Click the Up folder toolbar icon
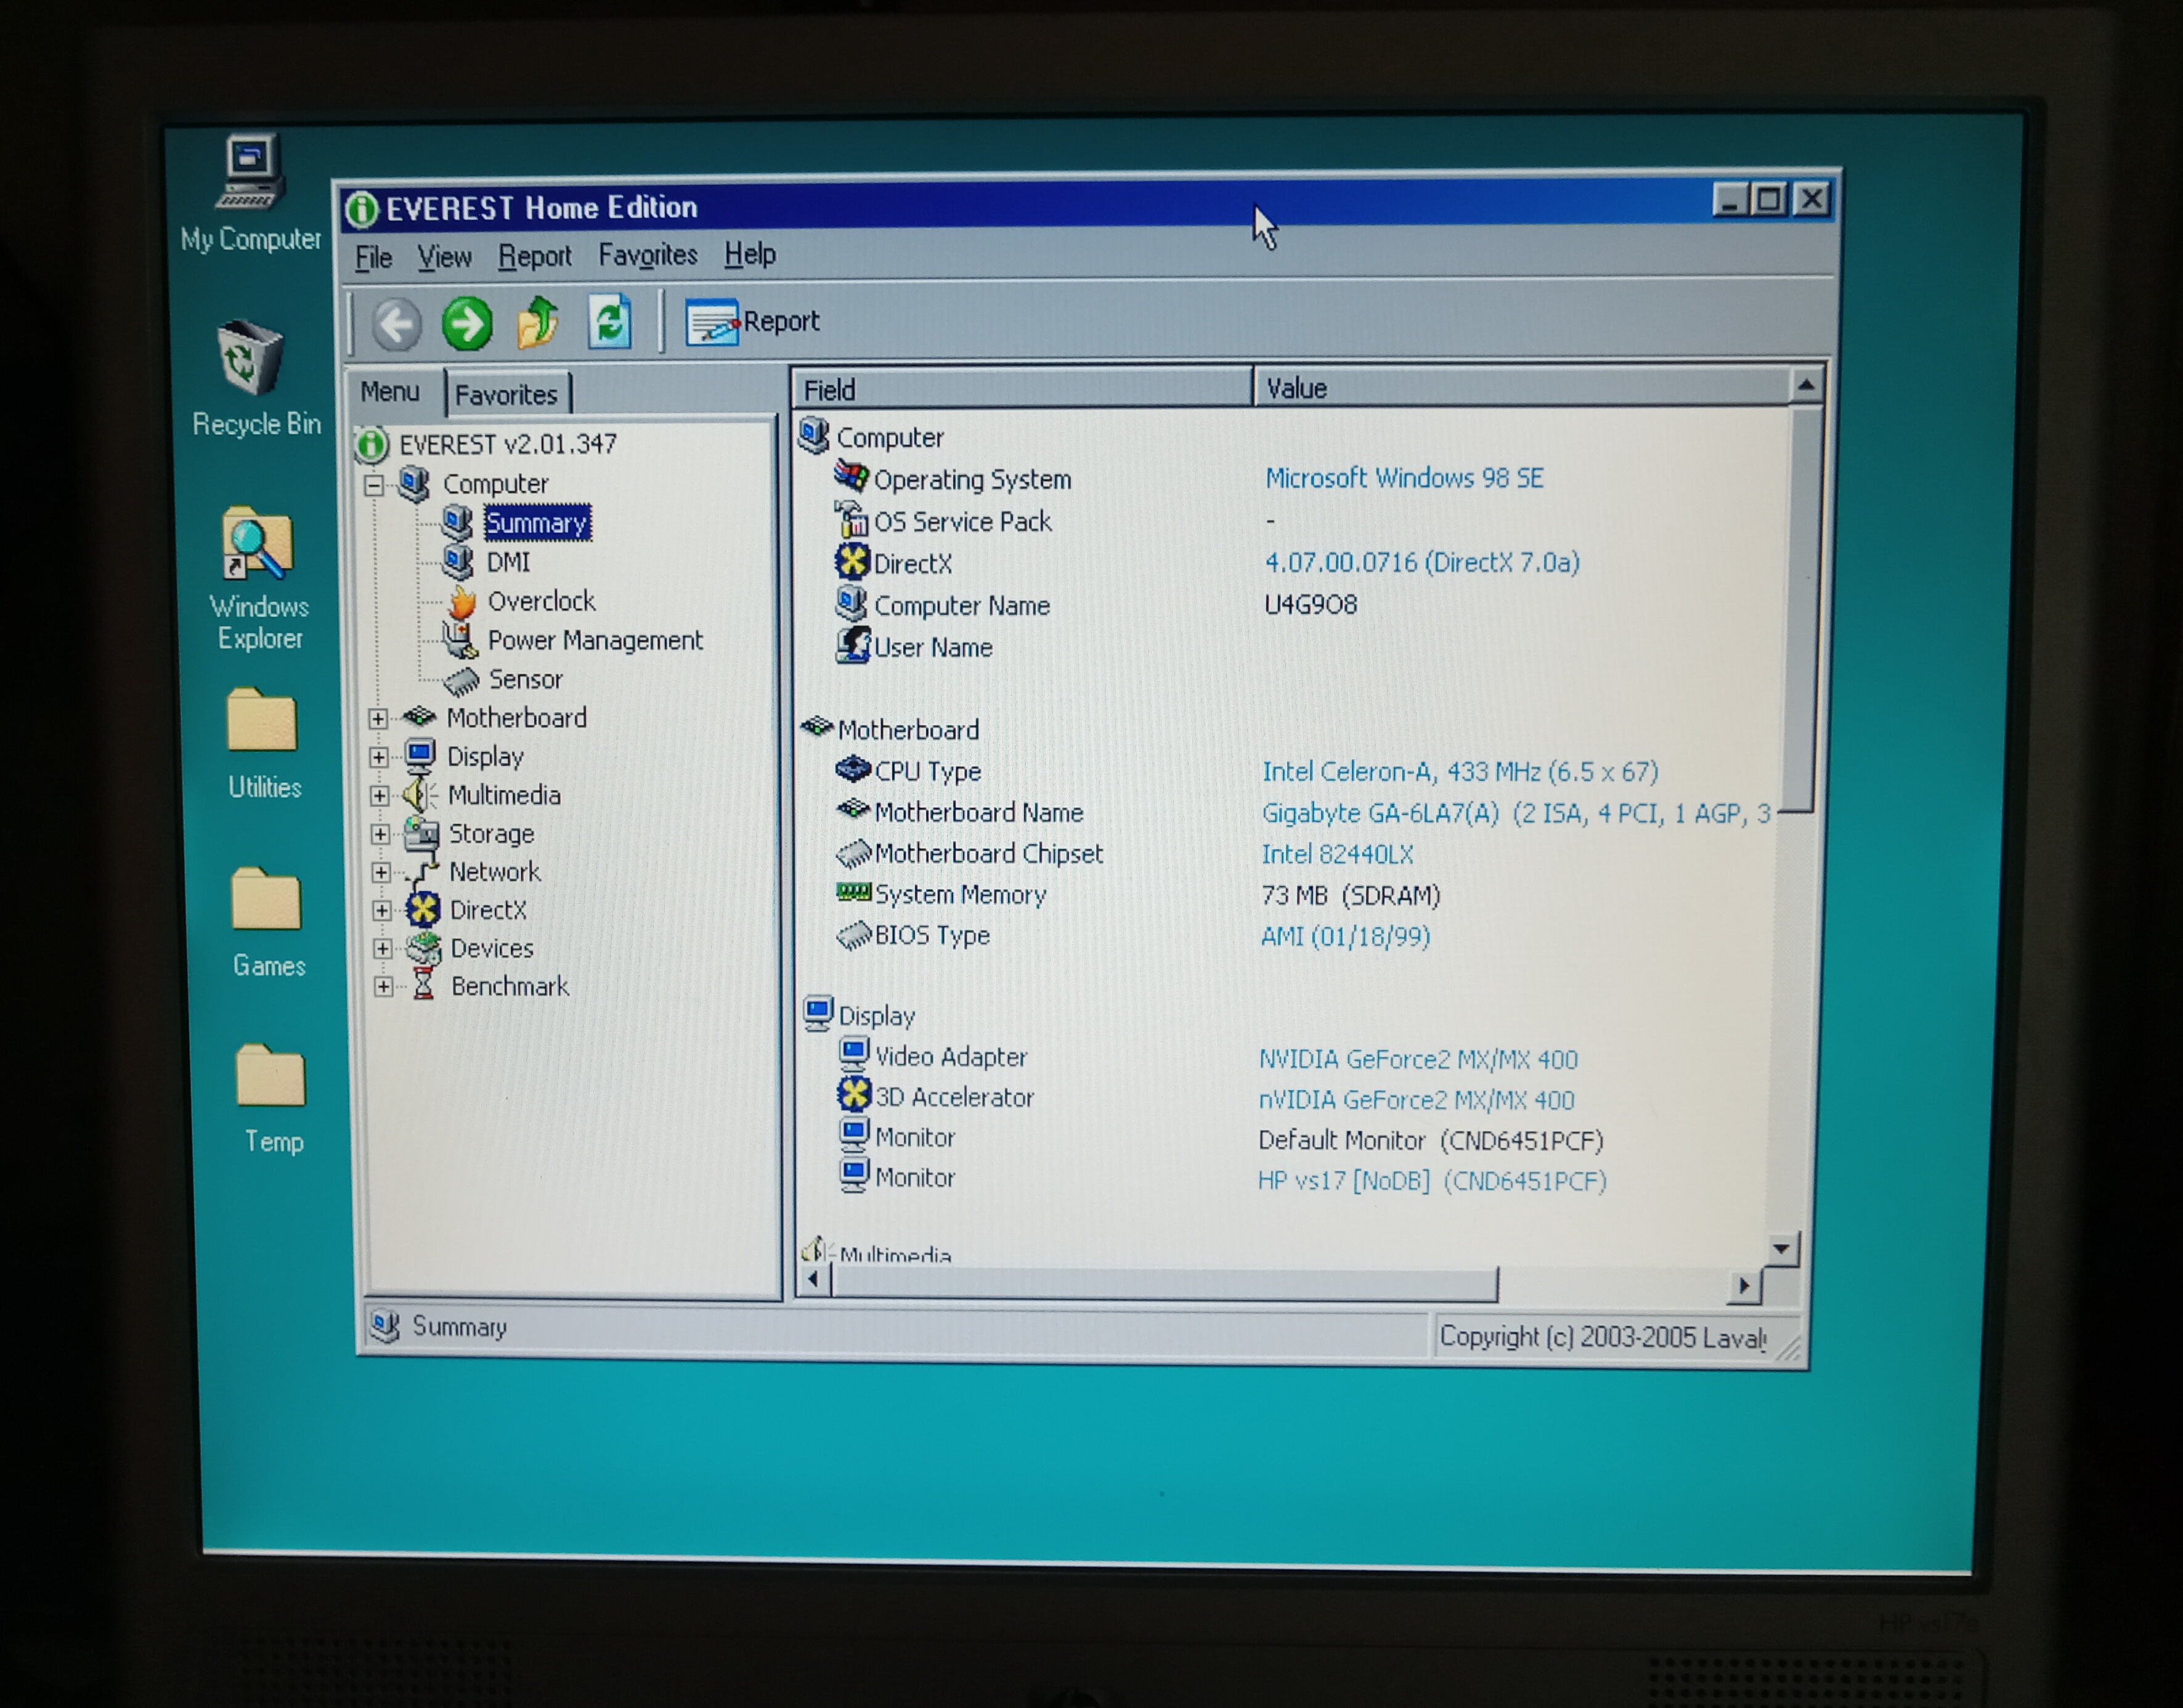The width and height of the screenshot is (2183, 1708). tap(538, 322)
